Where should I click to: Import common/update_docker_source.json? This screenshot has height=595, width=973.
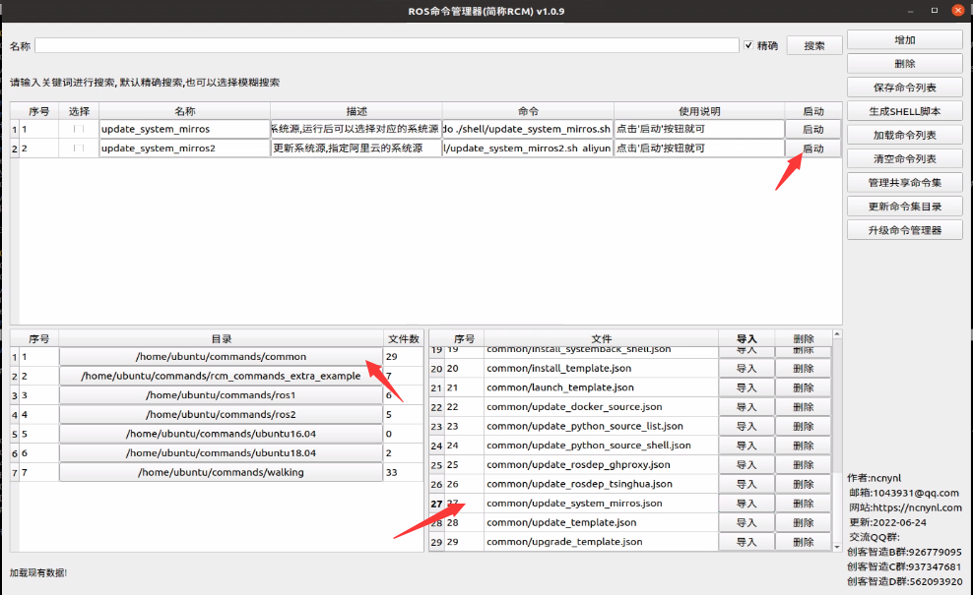point(746,406)
